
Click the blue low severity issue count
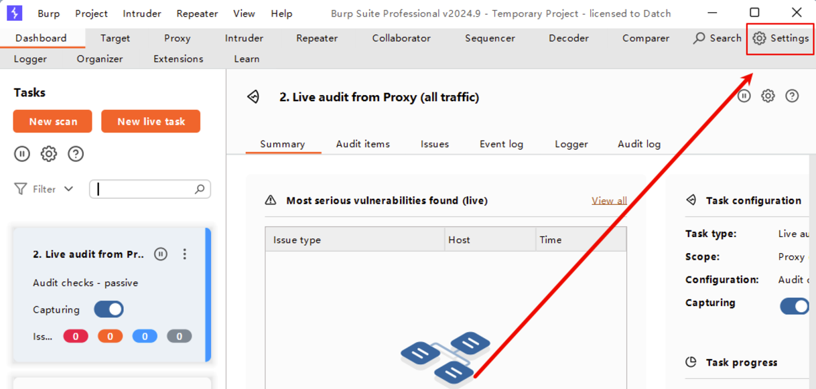pos(145,336)
